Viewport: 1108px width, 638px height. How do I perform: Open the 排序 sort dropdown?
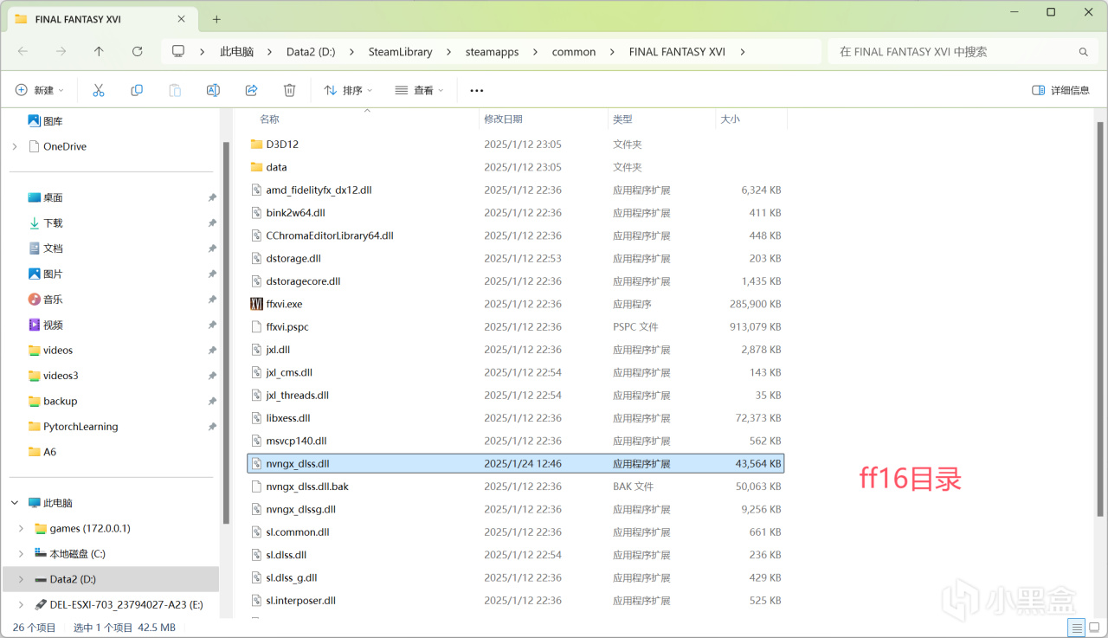(x=348, y=90)
